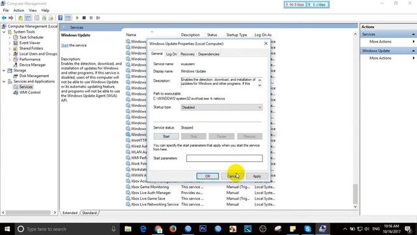Toggle Show/Hide Console Tree toolbar icon
This screenshot has width=417, height=235.
click(28, 18)
